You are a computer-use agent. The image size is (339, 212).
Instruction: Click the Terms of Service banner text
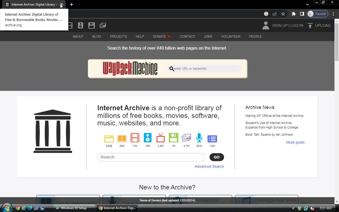[167, 200]
